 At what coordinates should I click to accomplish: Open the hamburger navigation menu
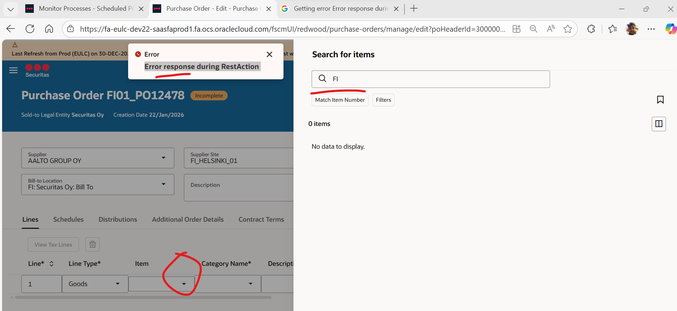pyautogui.click(x=14, y=70)
